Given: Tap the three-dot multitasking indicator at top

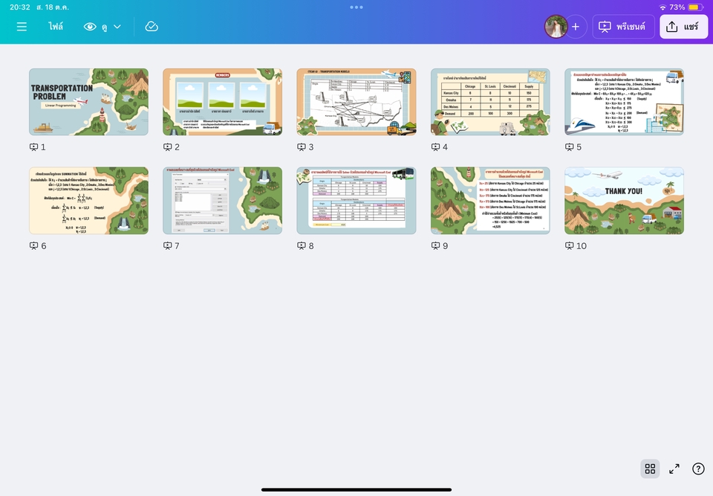Looking at the screenshot, I should [x=356, y=7].
